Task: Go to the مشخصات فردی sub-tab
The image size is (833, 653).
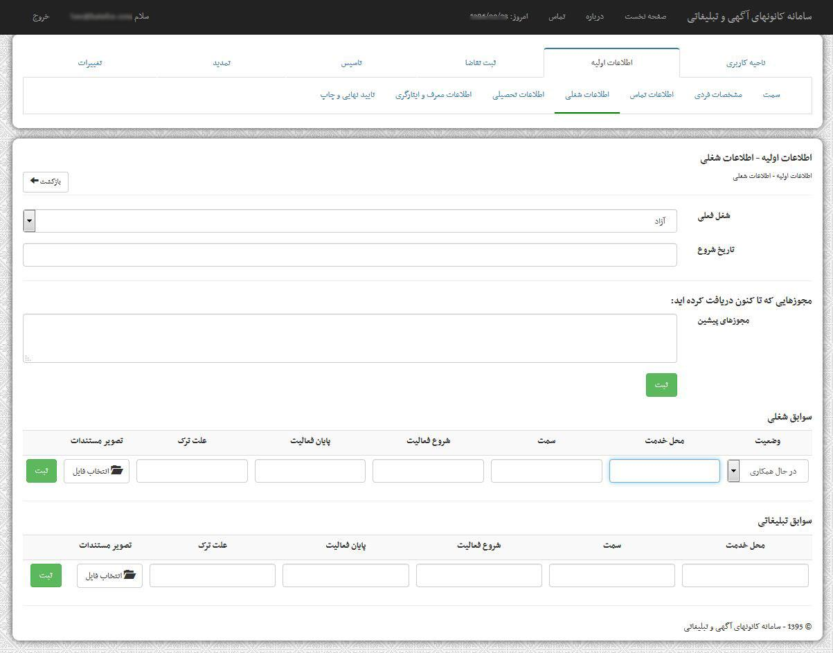Action: [x=718, y=95]
